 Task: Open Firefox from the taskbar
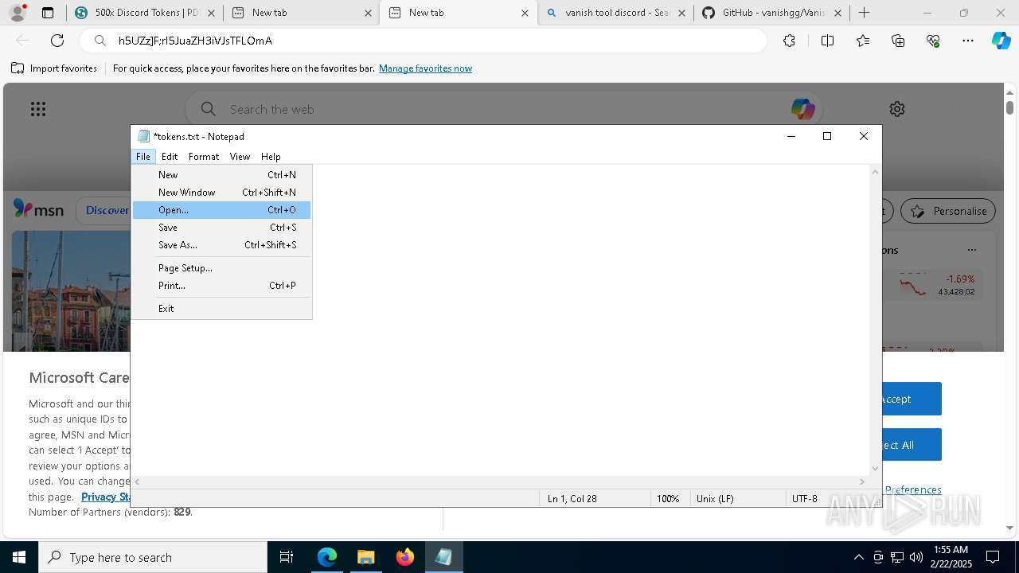[x=404, y=557]
